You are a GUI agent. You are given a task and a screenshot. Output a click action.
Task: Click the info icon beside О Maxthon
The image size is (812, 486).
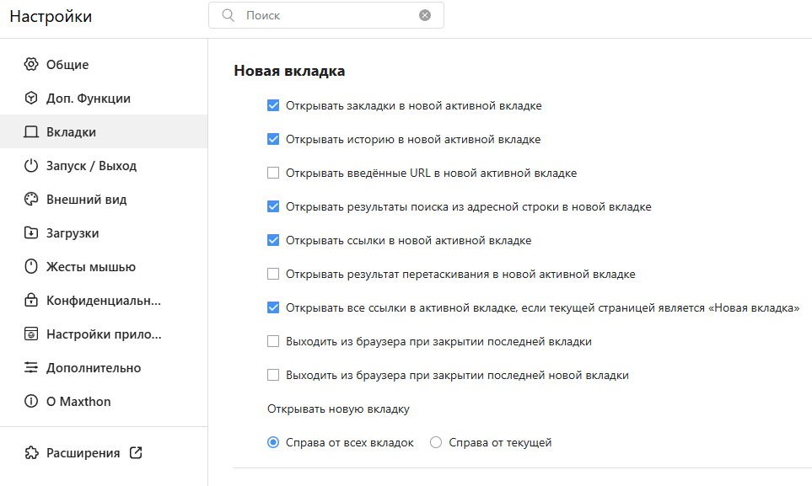click(x=31, y=402)
